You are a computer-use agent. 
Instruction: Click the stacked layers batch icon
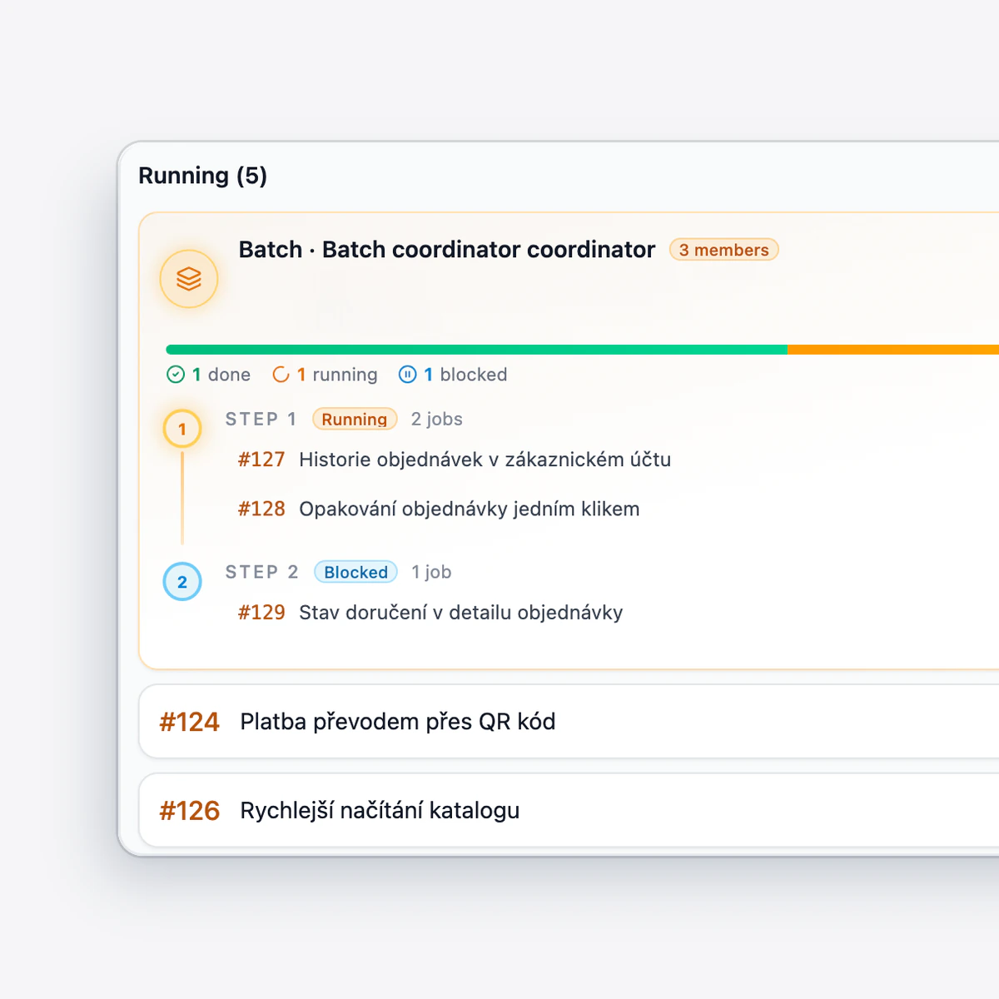click(x=189, y=279)
